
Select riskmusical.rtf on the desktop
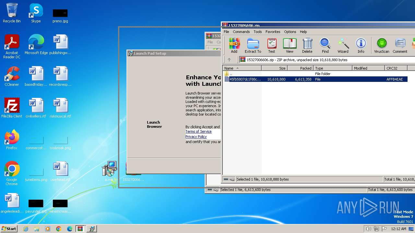(60, 108)
